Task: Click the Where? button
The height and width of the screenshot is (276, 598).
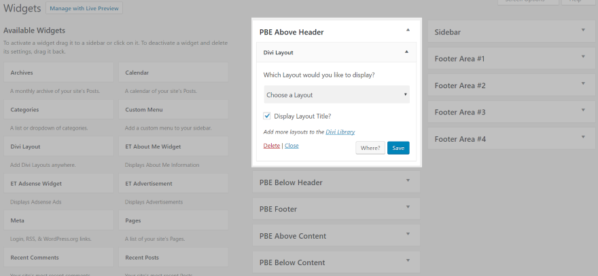Action: [x=370, y=148]
